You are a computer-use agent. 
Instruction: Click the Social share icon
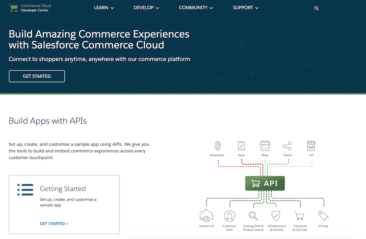point(287,146)
